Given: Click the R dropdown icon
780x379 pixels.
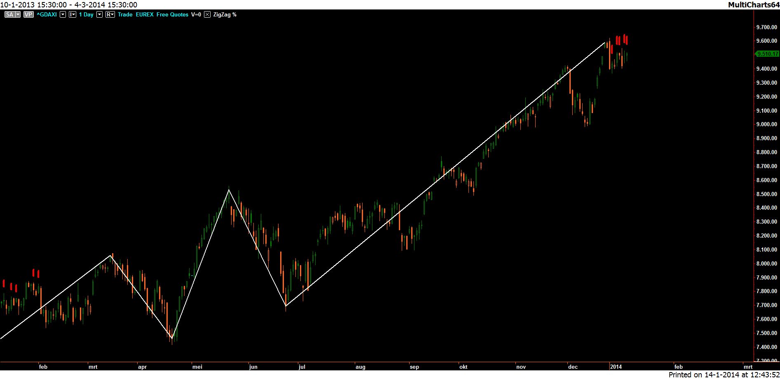Looking at the screenshot, I should 110,14.
